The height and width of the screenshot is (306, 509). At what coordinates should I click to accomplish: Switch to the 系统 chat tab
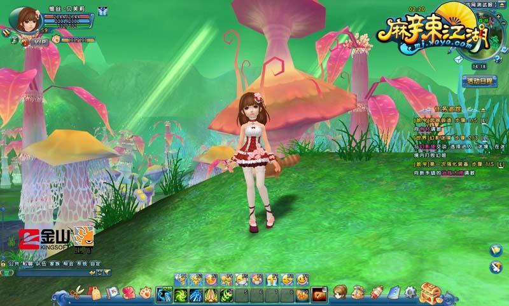(82, 263)
